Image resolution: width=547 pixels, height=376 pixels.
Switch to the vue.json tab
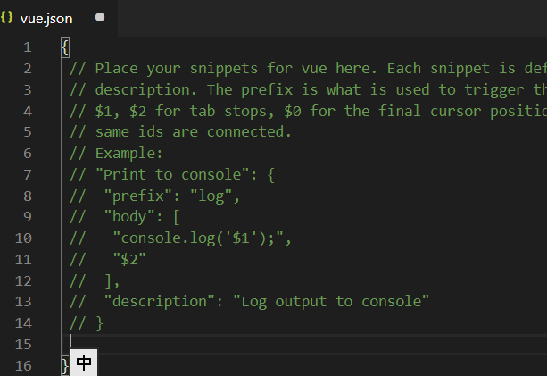46,18
